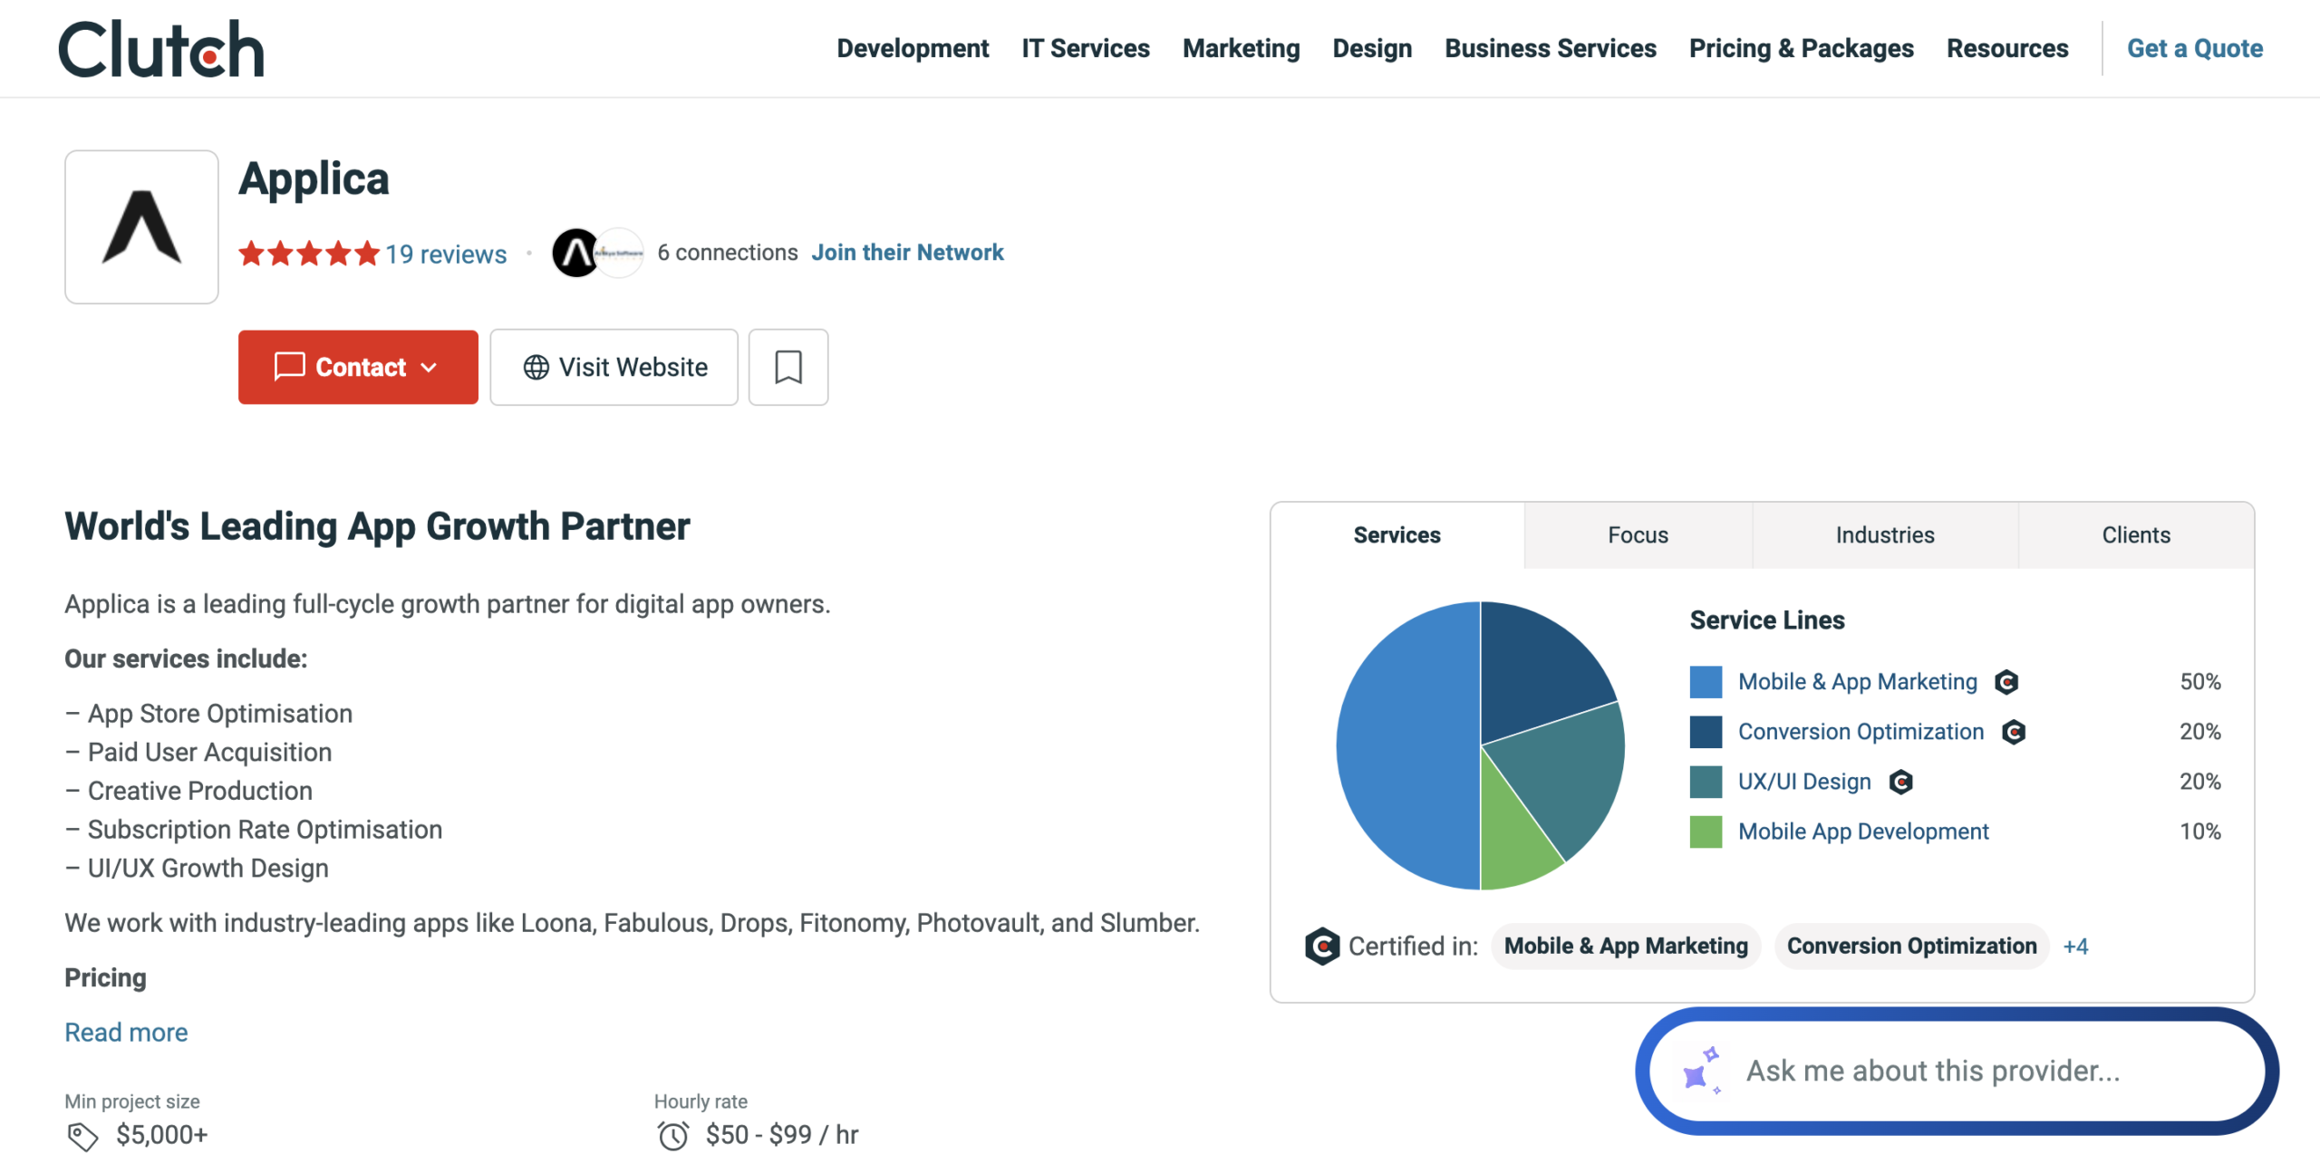Screen dimensions: 2320x1163
Task: Open the Business Services menu
Action: click(1550, 48)
